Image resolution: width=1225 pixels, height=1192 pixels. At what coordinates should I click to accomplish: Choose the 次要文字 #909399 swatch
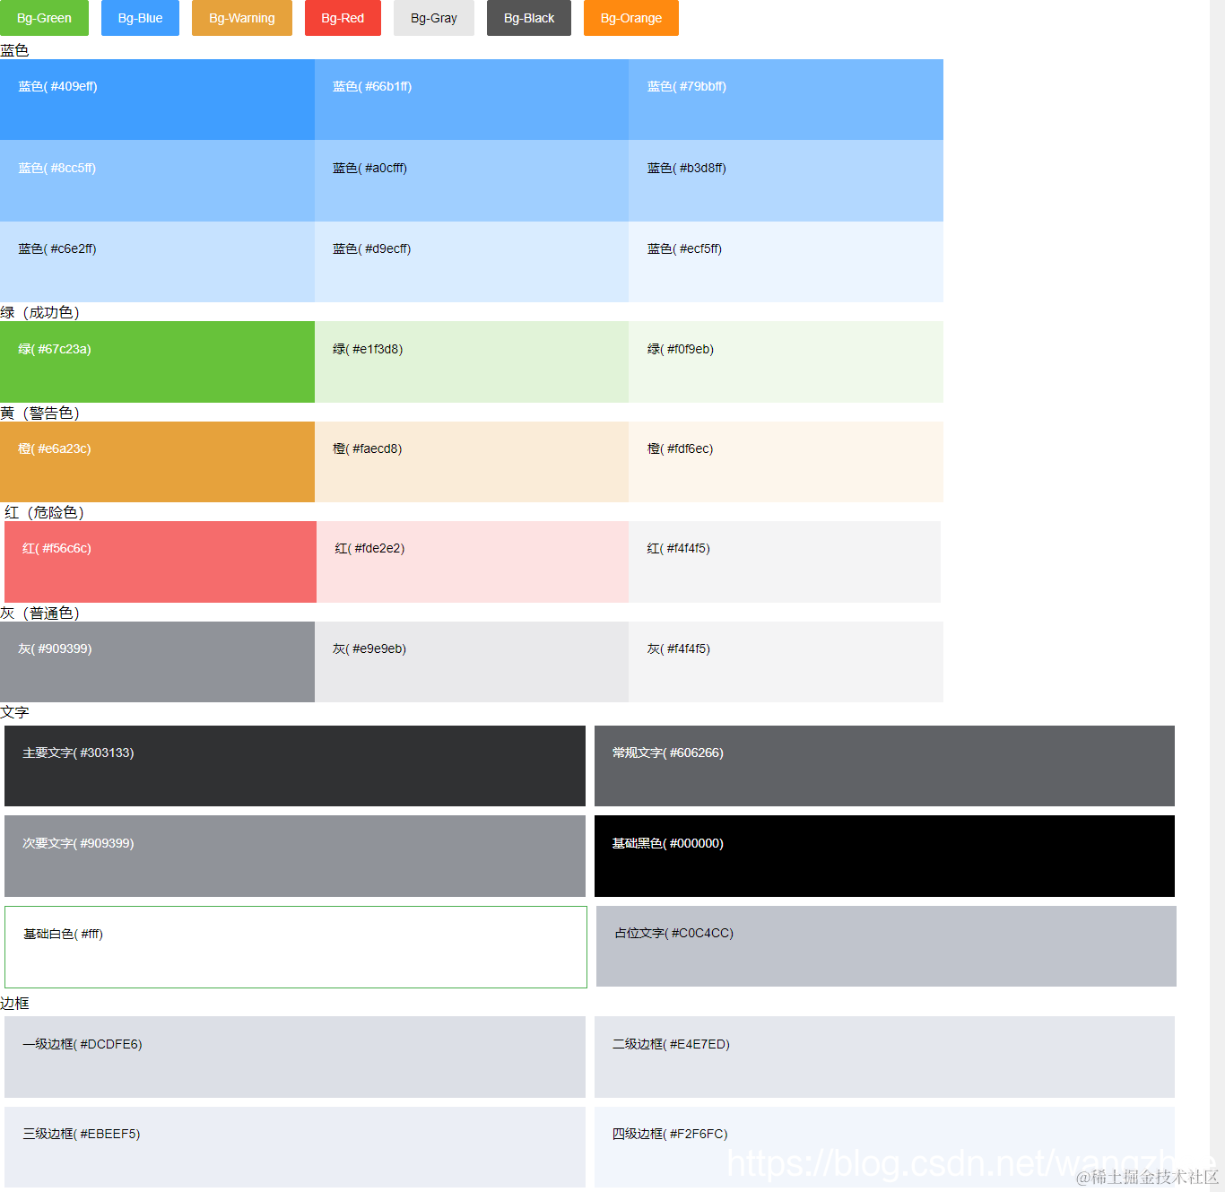pos(295,856)
